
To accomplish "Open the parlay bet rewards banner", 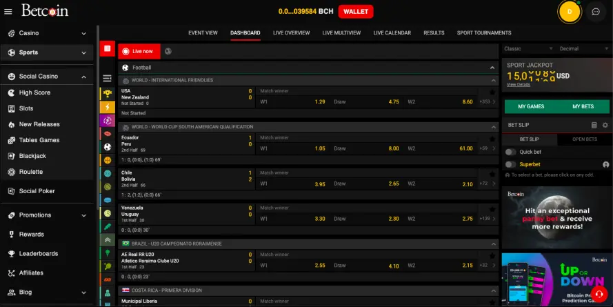I will point(556,217).
